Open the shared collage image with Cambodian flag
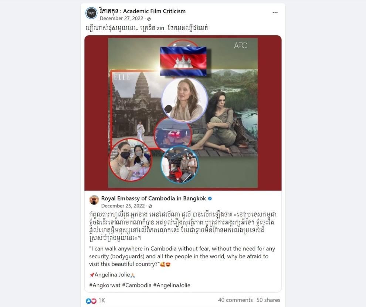Image resolution: width=366 pixels, height=307 pixels. click(183, 113)
